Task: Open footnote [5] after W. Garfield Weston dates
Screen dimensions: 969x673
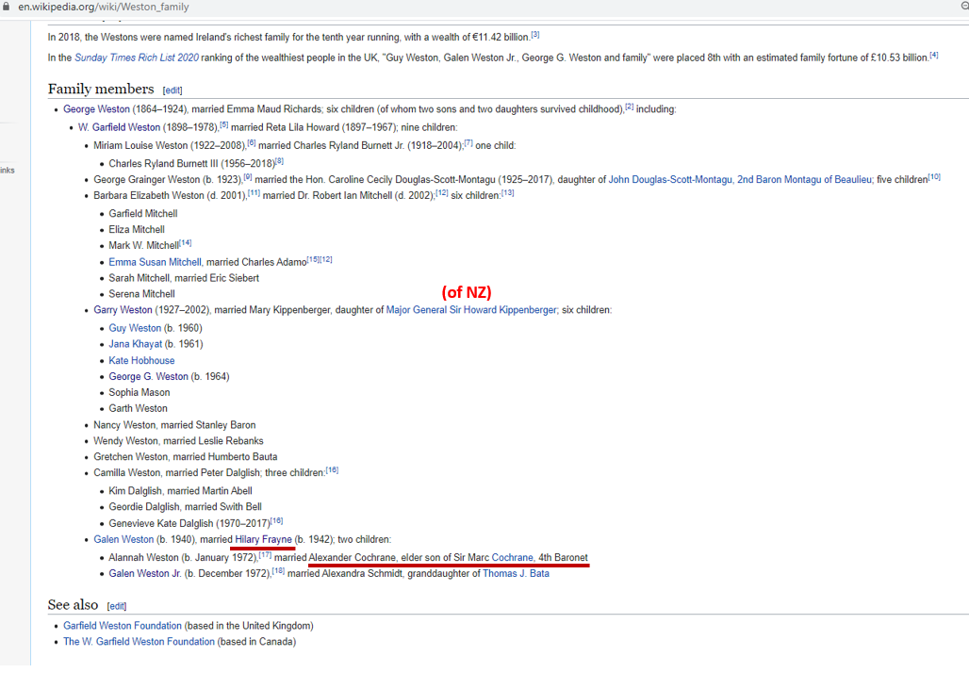Action: click(x=223, y=124)
